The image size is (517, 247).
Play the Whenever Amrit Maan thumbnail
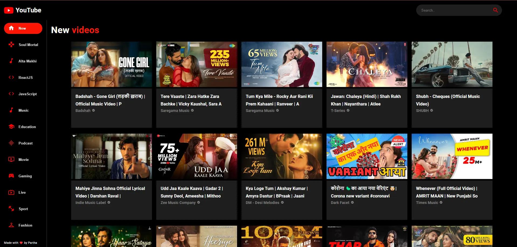coord(452,156)
